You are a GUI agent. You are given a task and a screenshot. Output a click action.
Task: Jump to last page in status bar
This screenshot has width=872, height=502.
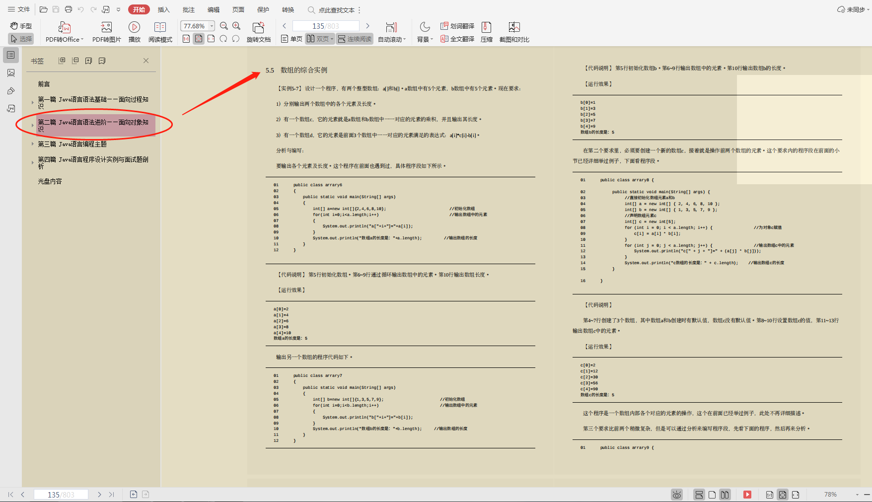pos(112,495)
